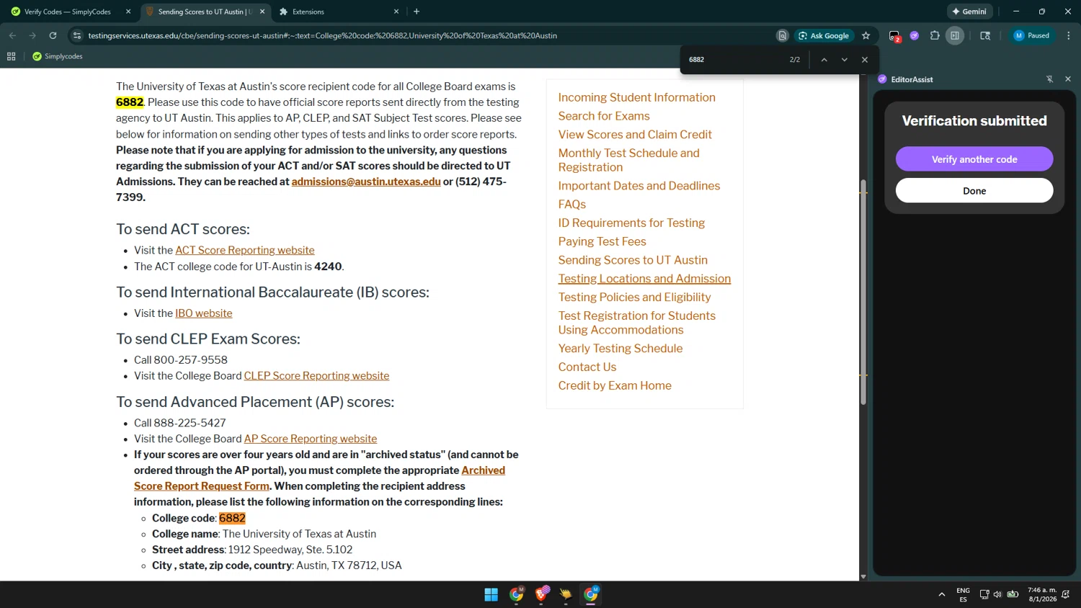Bookmark this page with the star
The height and width of the screenshot is (608, 1081).
pos(866,35)
